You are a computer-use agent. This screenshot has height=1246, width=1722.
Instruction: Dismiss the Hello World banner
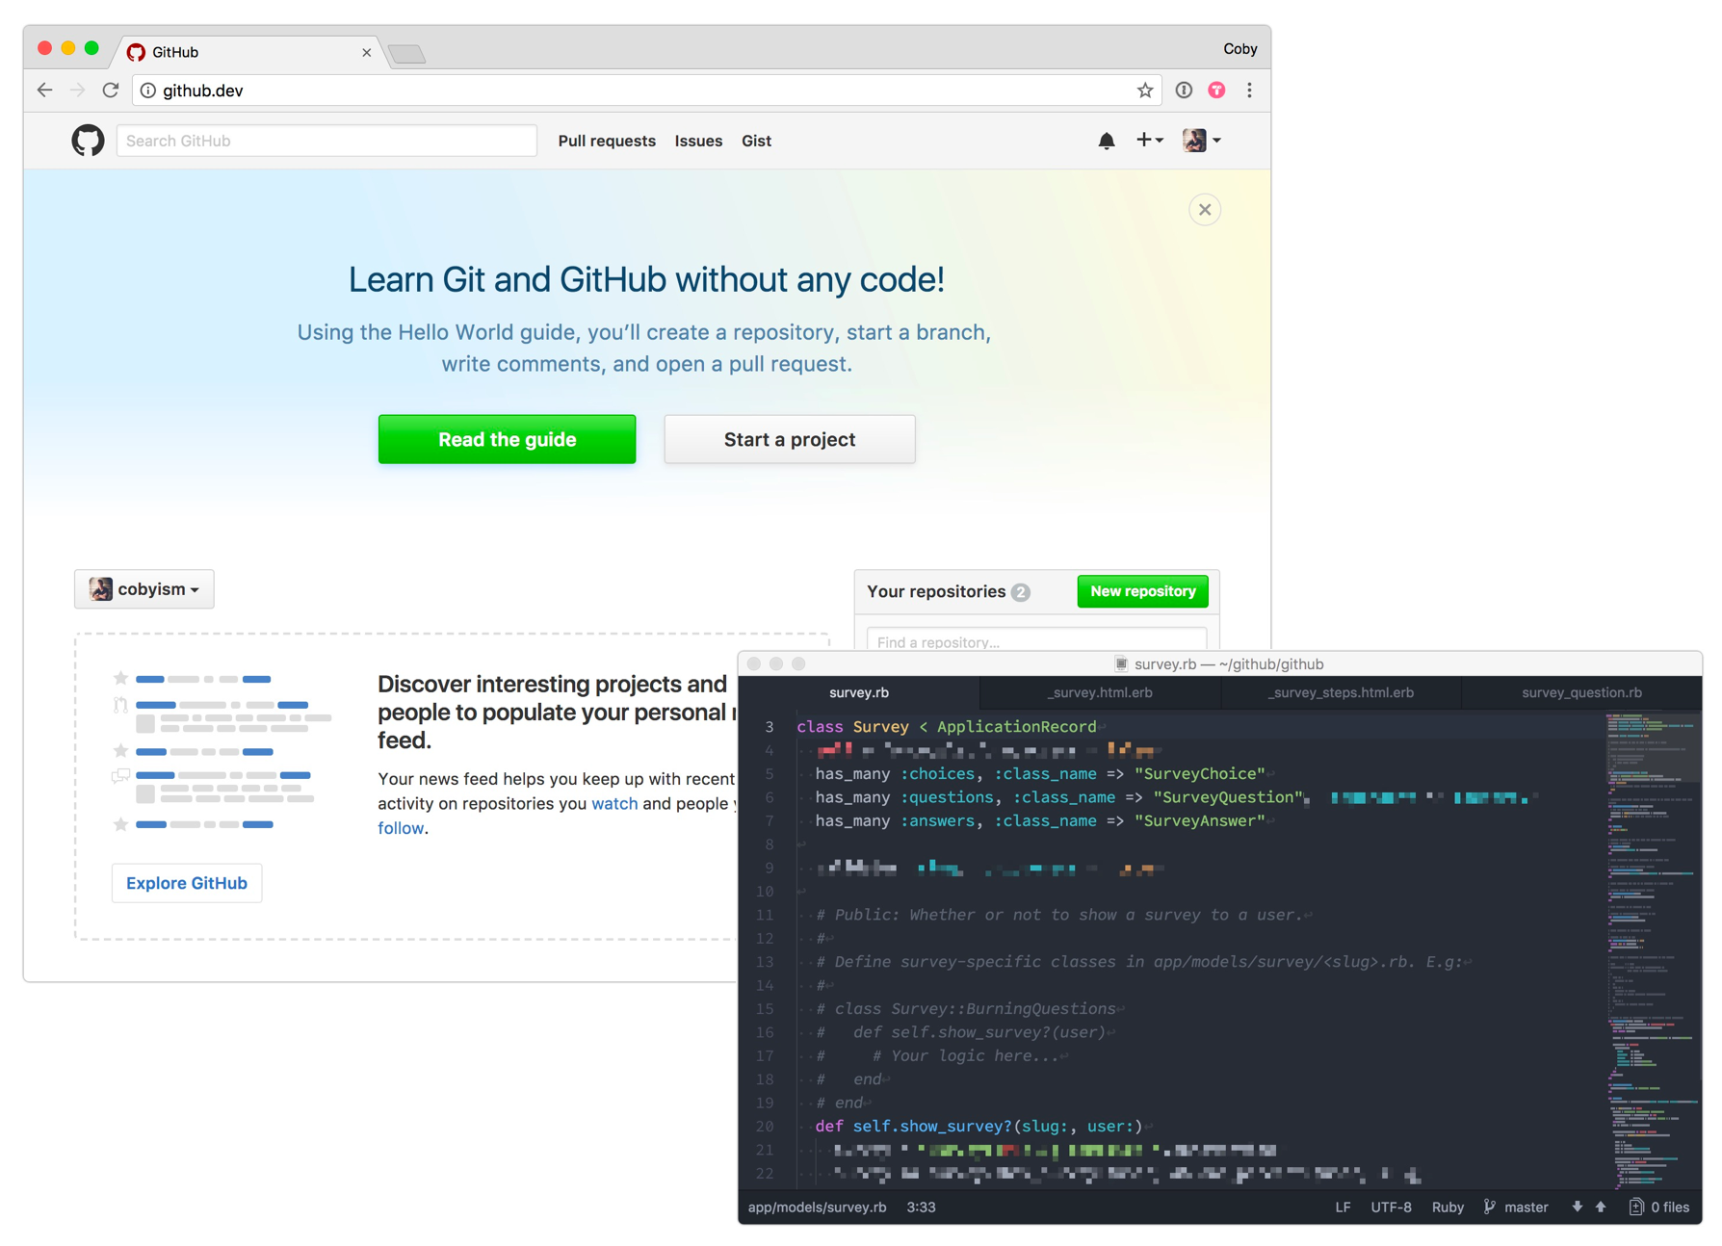[x=1204, y=210]
